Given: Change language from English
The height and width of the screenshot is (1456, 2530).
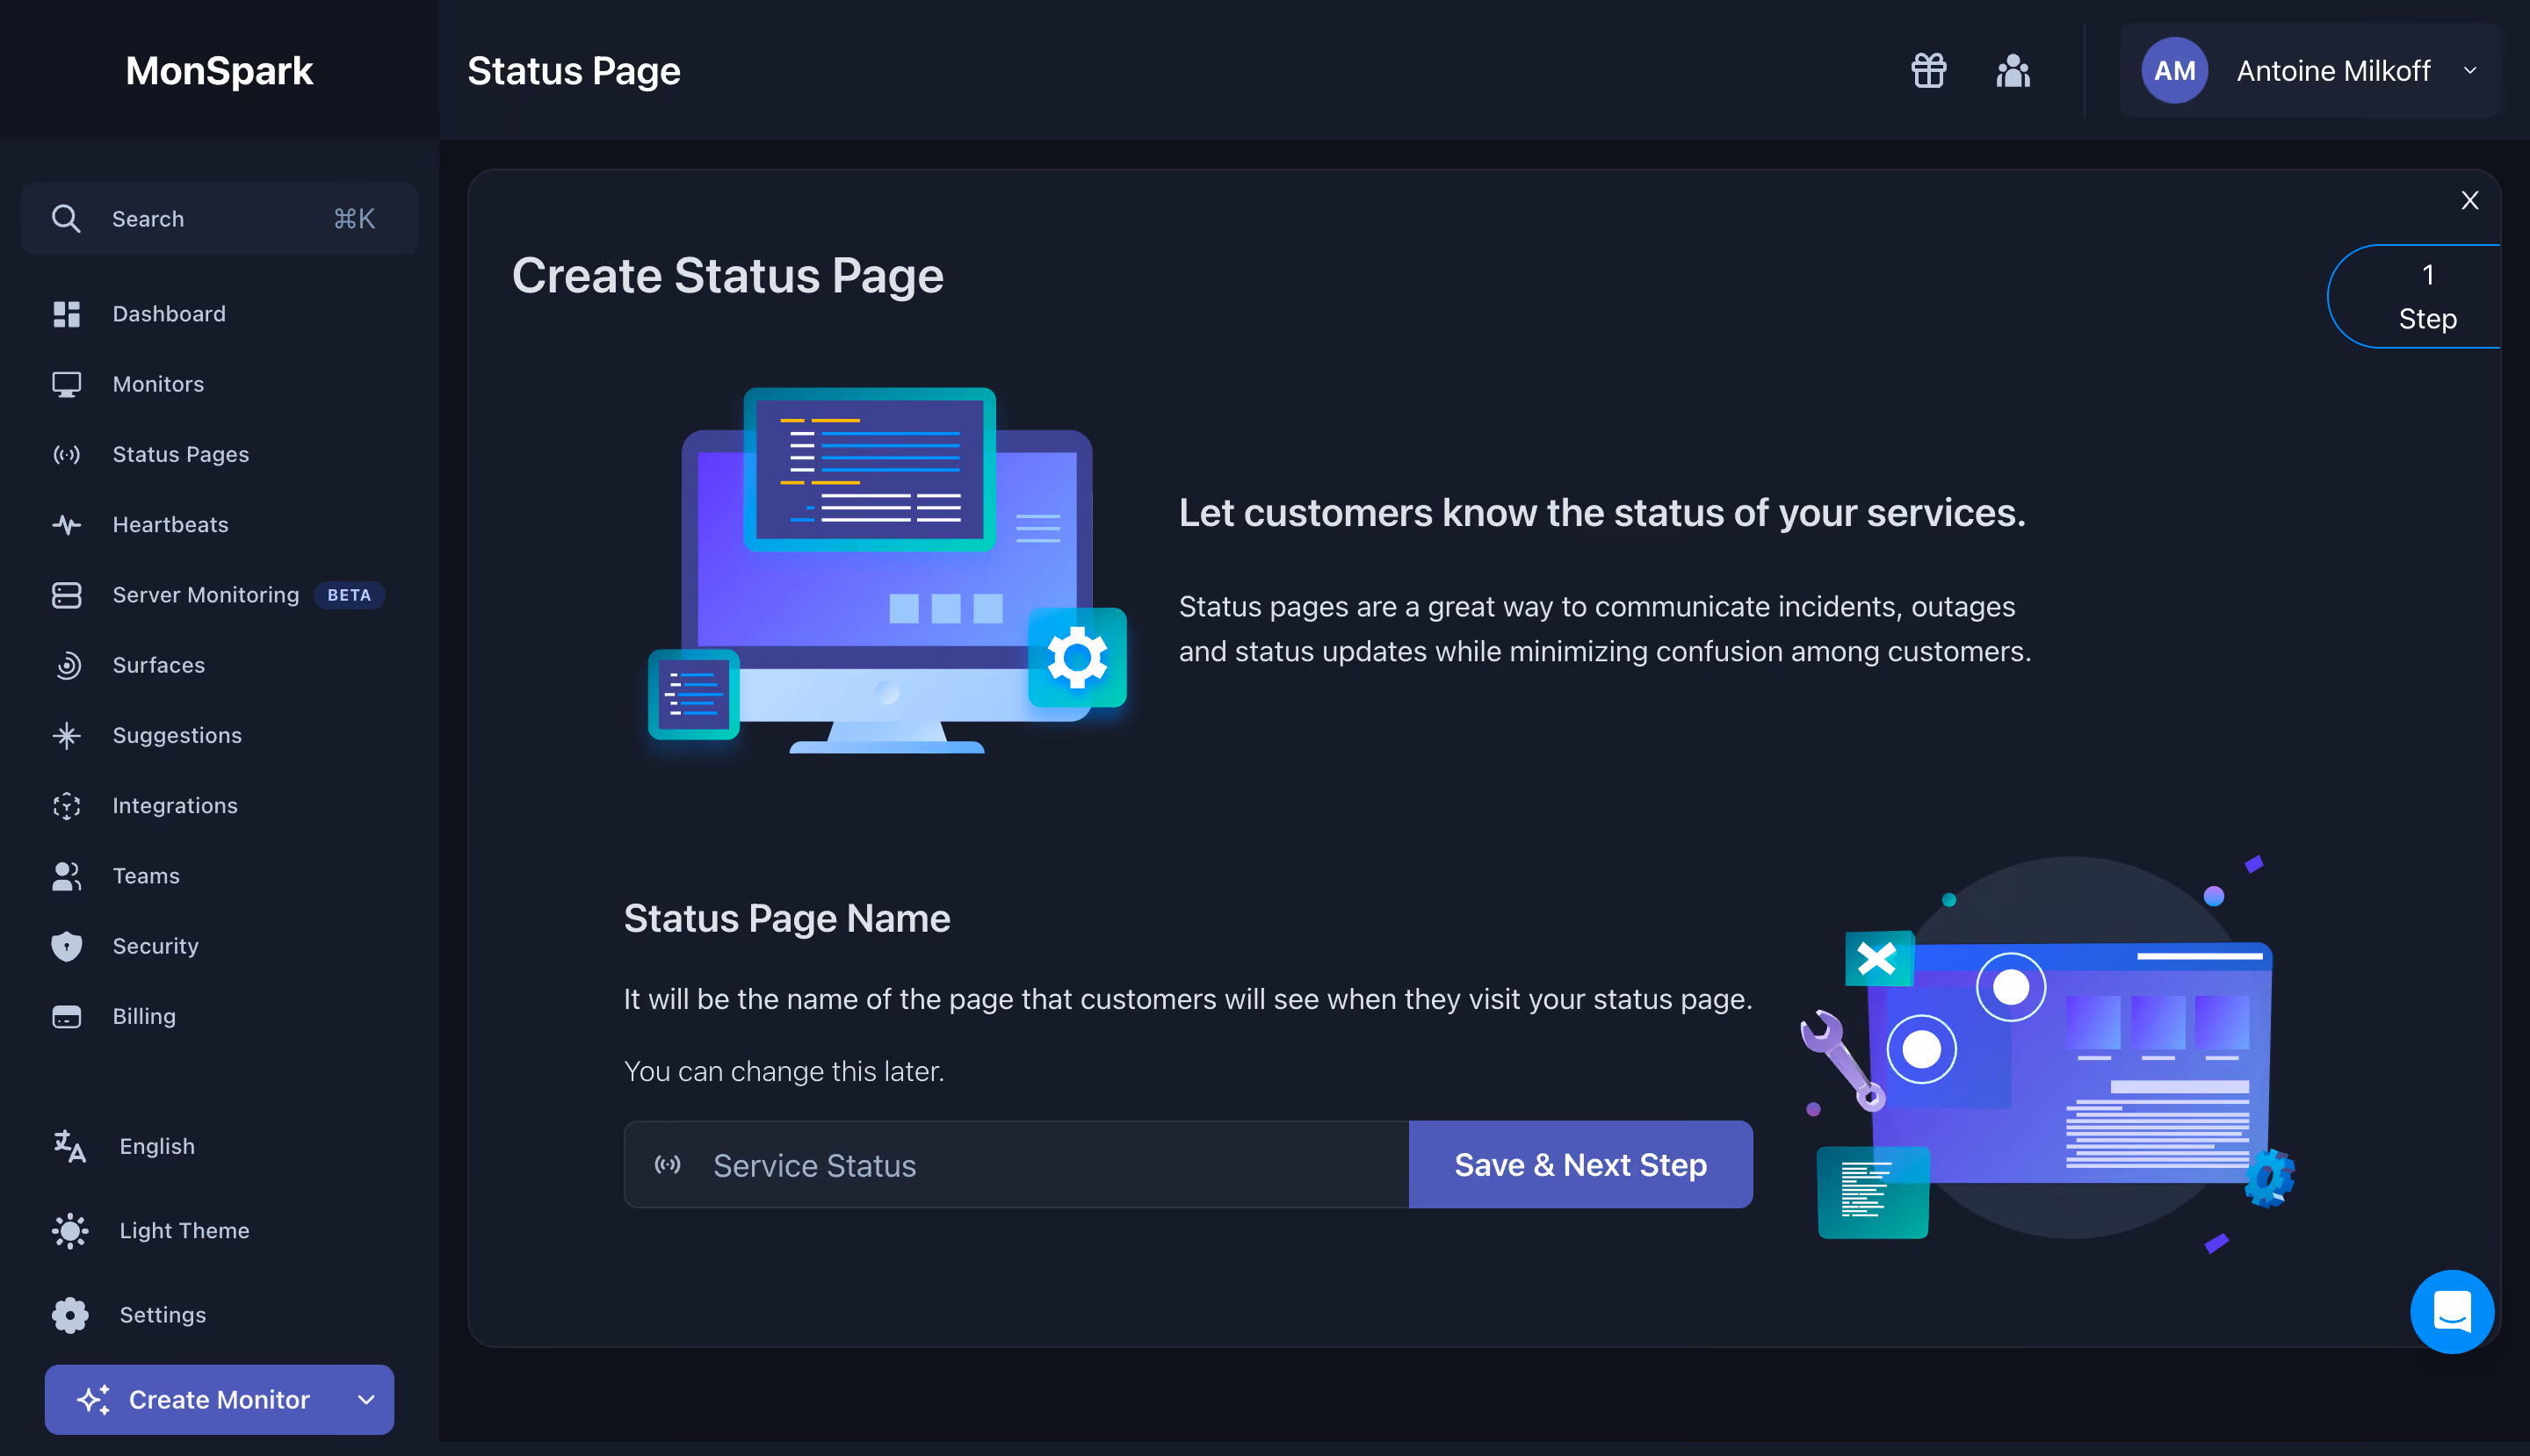Looking at the screenshot, I should point(156,1146).
